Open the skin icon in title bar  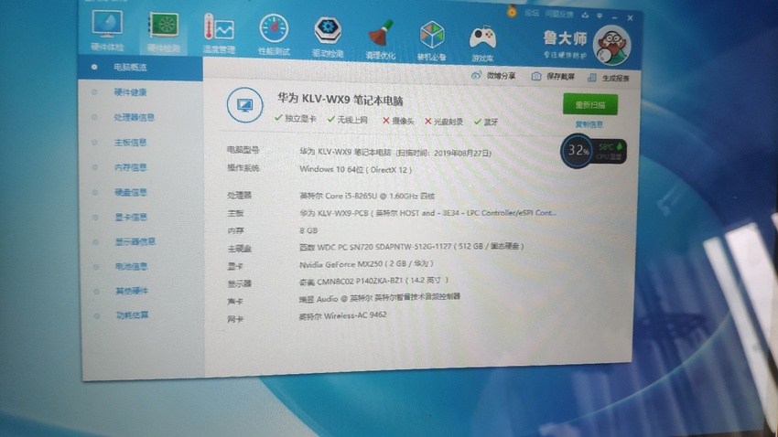point(586,16)
